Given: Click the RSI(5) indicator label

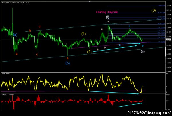Looking at the screenshot, I should [x=6, y=74].
